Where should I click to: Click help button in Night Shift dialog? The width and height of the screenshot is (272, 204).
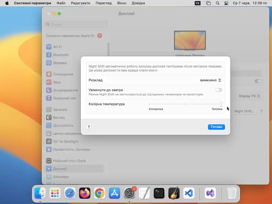coord(89,127)
